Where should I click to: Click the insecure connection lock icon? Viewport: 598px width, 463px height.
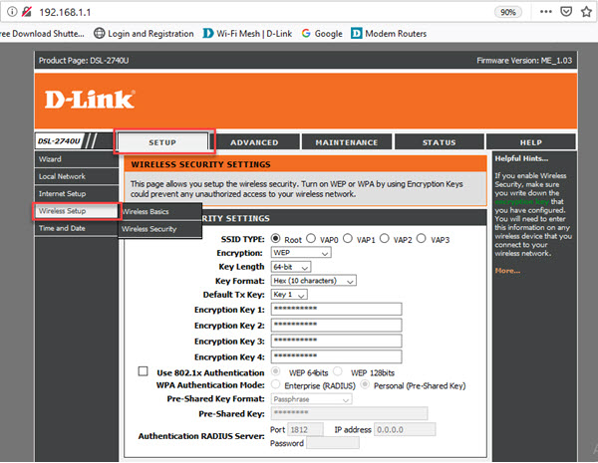[x=26, y=12]
